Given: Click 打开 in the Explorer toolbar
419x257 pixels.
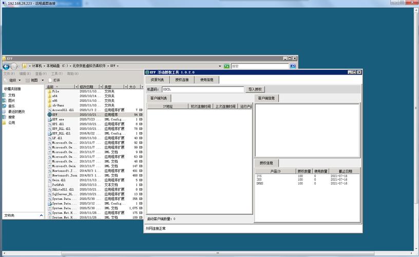Looking at the screenshot, I should pyautogui.click(x=54, y=80).
